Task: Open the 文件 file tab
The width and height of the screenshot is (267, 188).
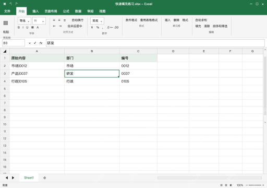Action: tap(7, 11)
